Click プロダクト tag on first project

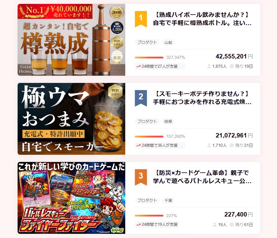coord(147,42)
